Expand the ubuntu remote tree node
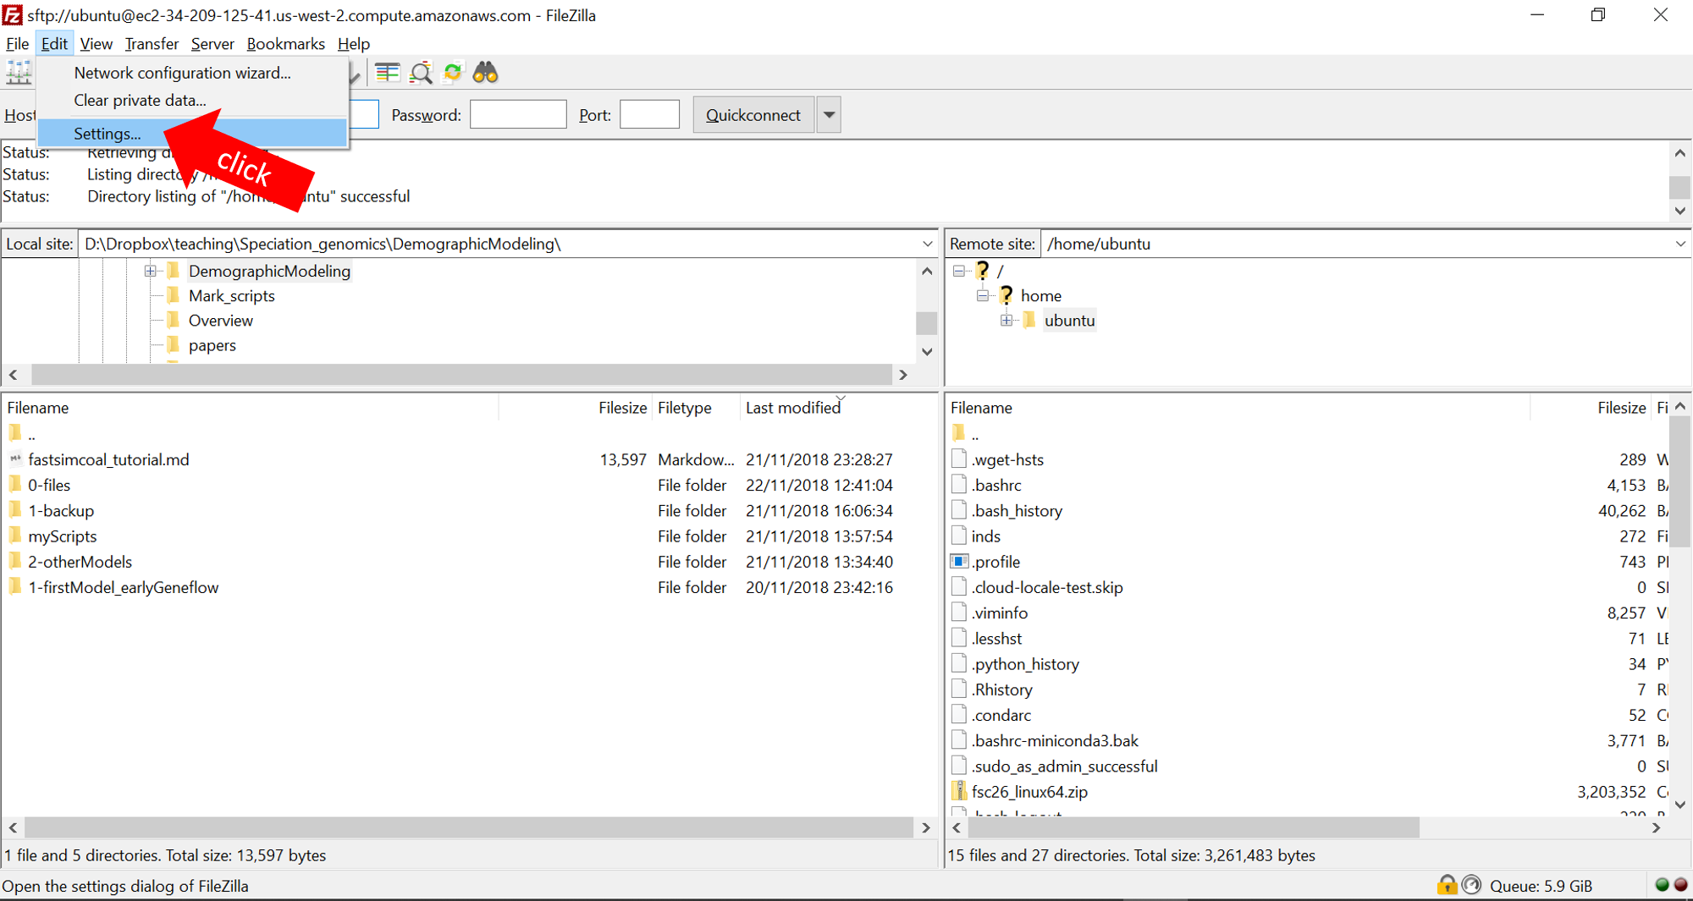The width and height of the screenshot is (1693, 901). click(1006, 320)
